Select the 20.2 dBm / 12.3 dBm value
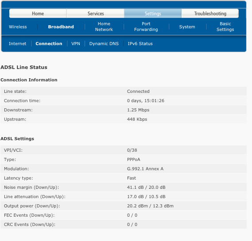 (150, 206)
